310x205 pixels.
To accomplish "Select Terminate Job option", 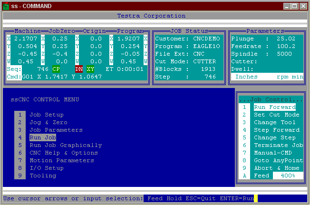I will [278, 145].
